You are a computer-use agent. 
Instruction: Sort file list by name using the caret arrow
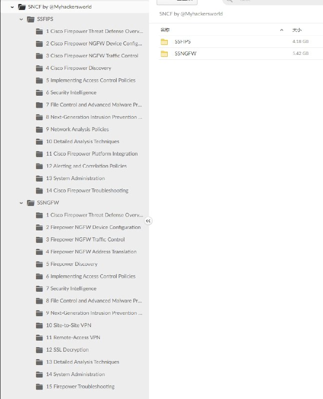[x=282, y=30]
